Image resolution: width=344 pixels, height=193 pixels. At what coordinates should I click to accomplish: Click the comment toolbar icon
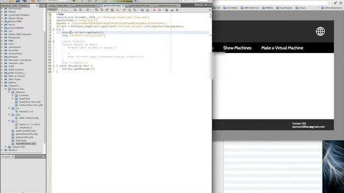167,10
